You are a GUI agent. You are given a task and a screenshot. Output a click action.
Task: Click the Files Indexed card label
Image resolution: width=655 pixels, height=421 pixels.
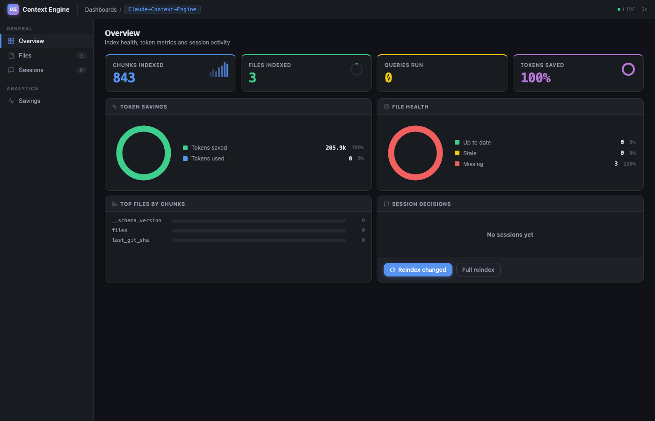[270, 65]
